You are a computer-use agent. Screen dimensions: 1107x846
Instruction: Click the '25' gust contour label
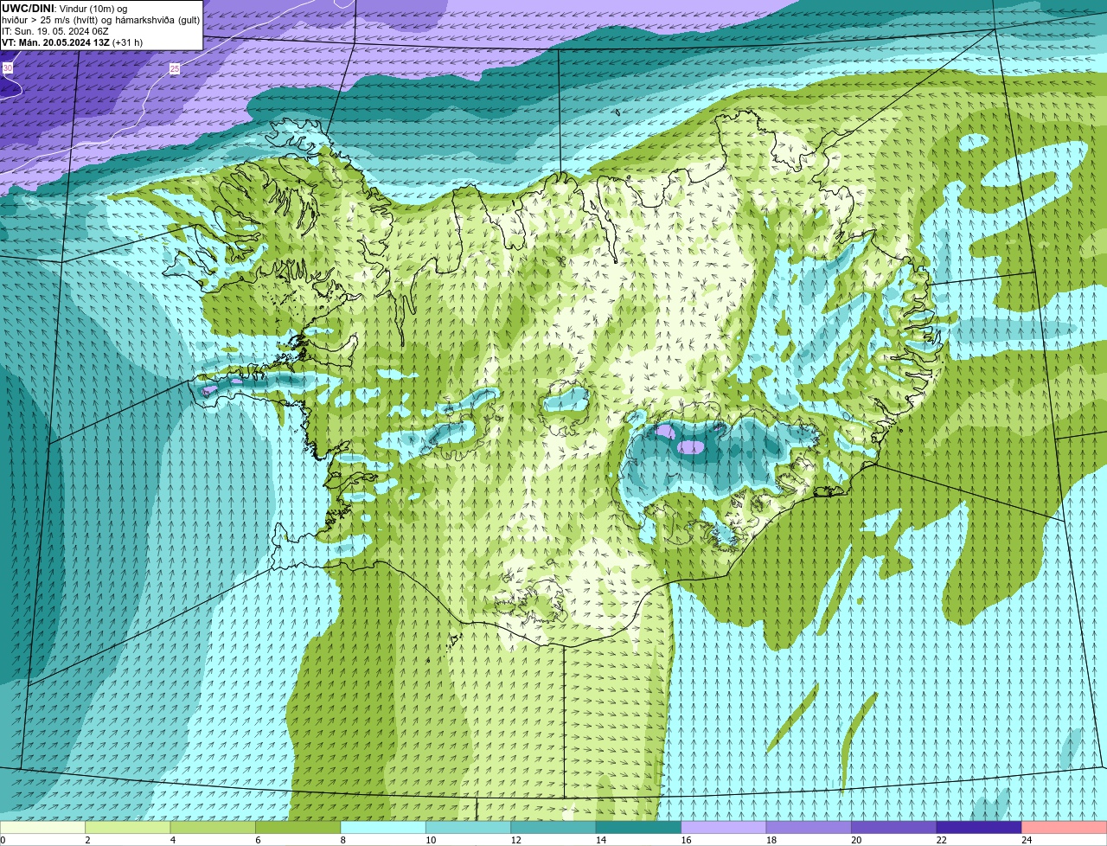coord(175,68)
